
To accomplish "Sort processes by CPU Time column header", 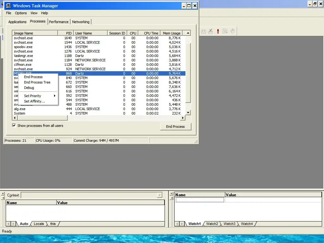I will [149, 33].
